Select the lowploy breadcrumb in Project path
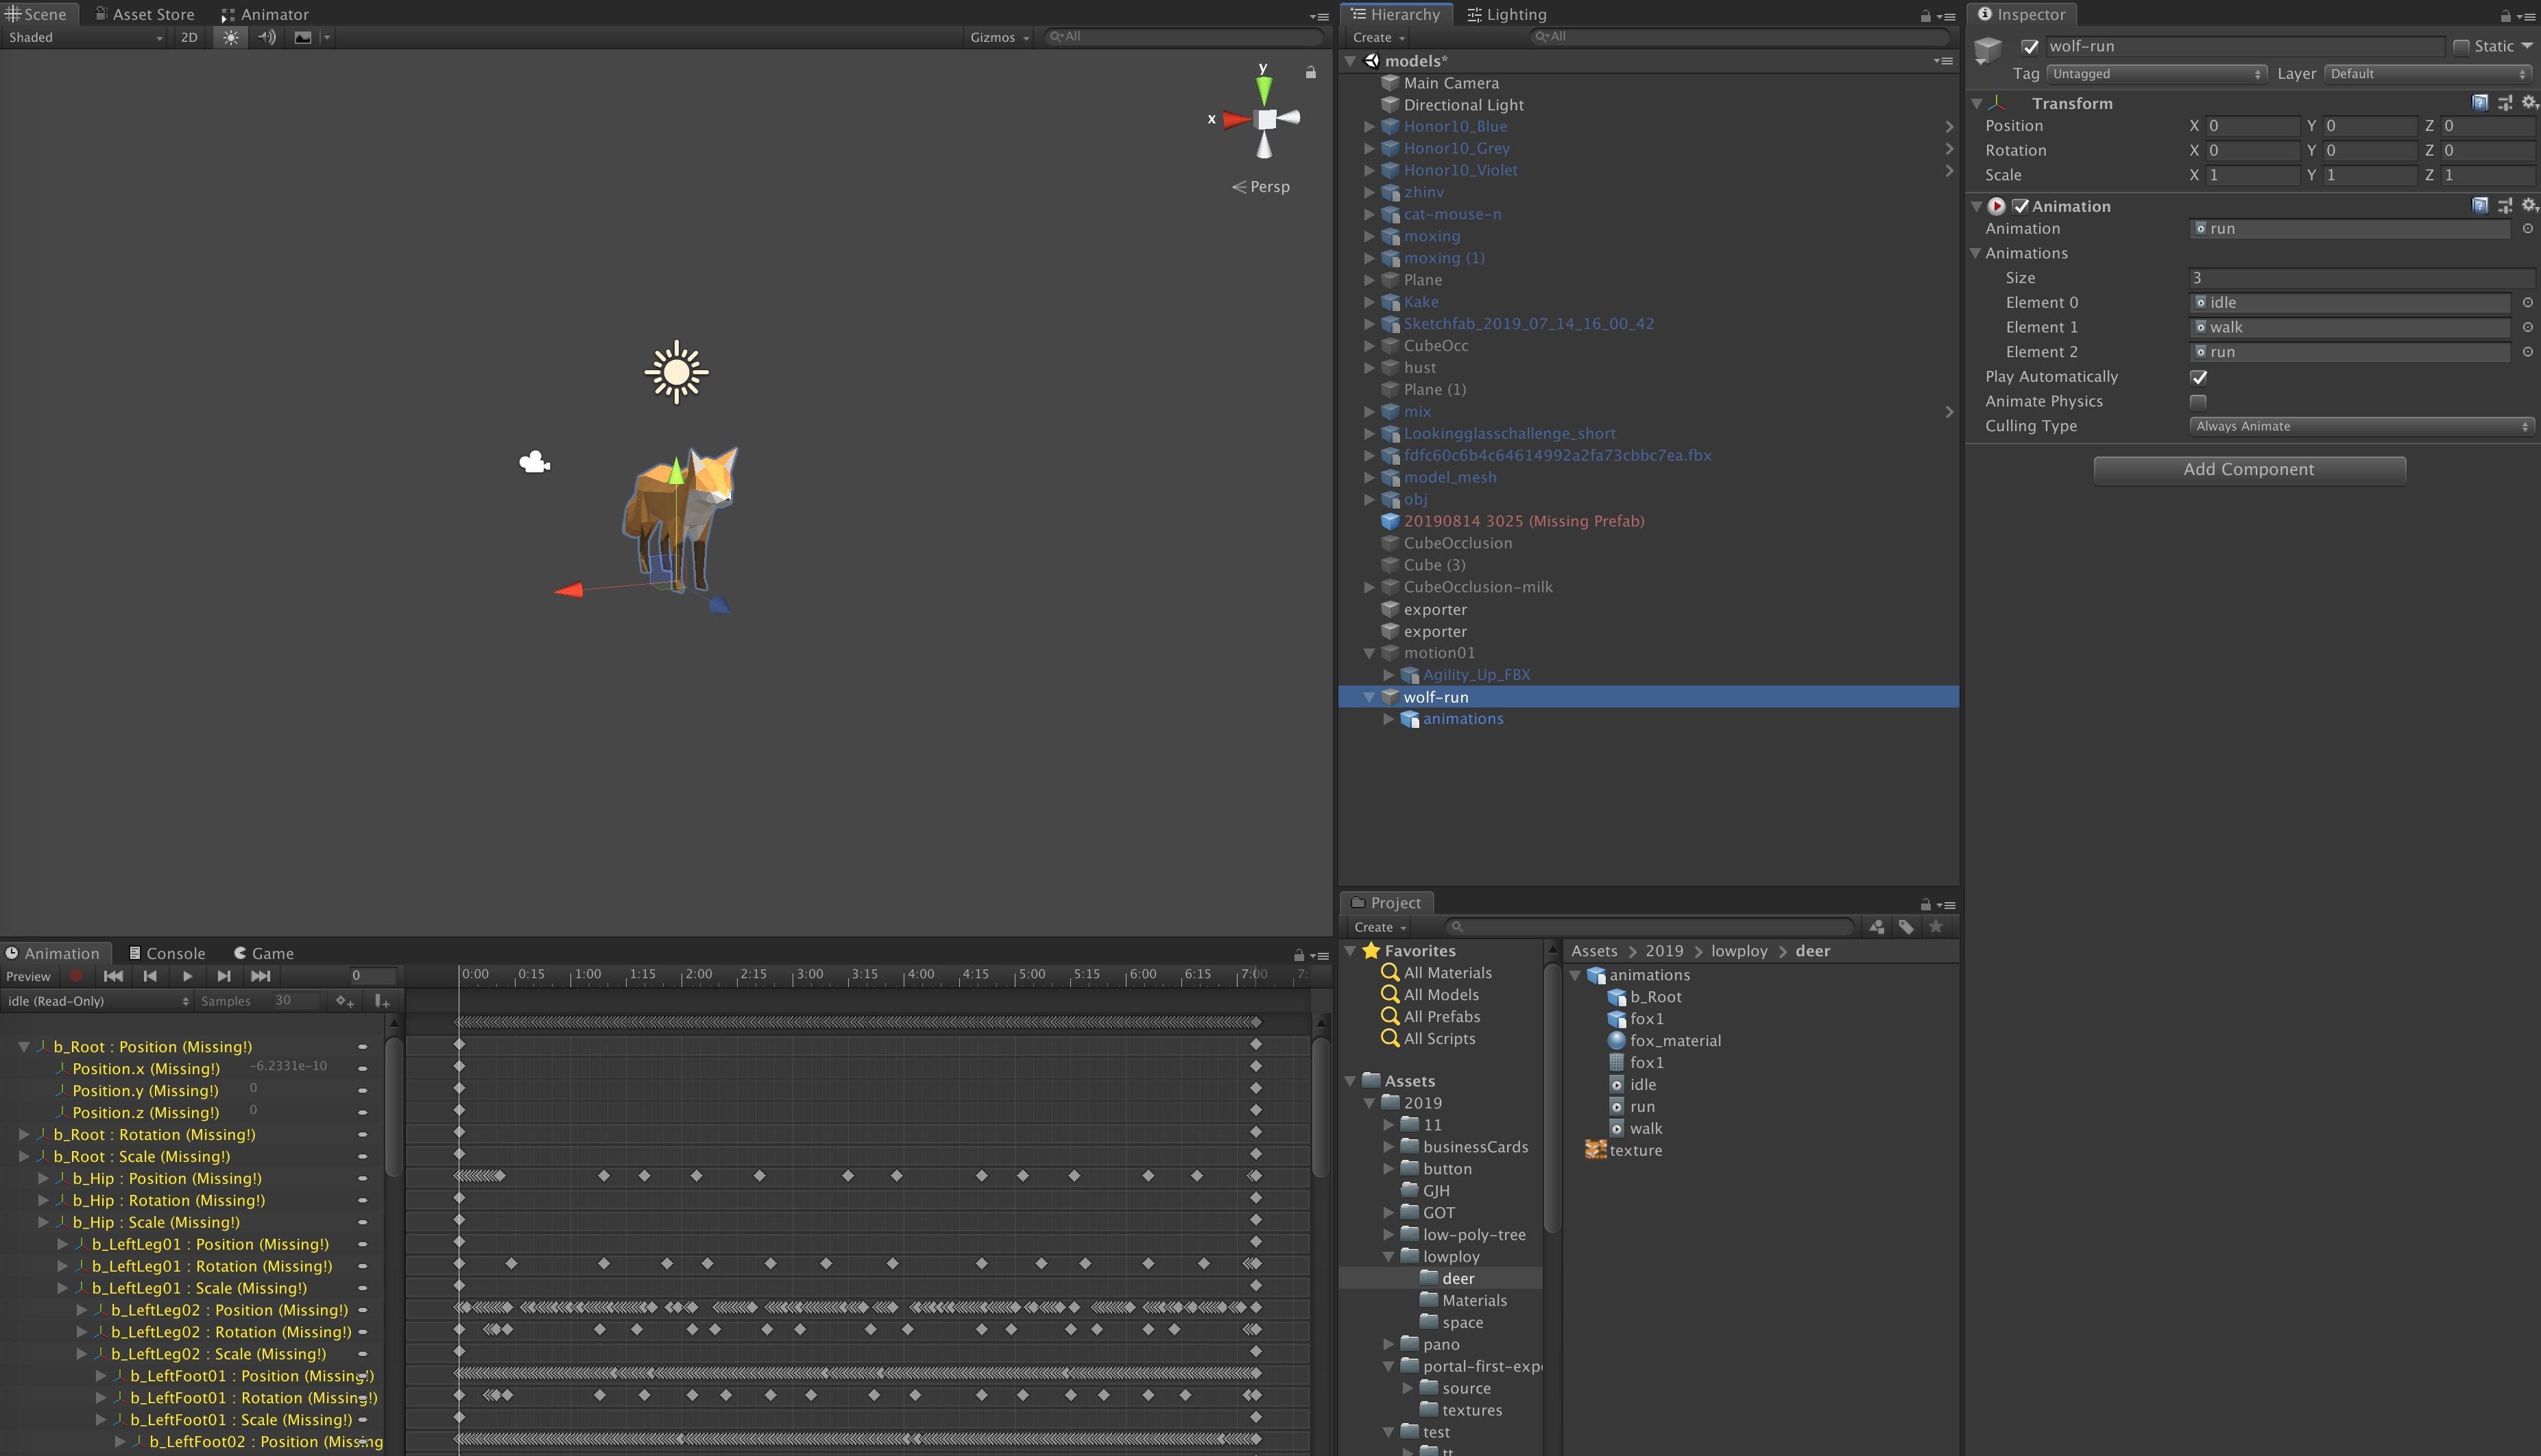 click(1738, 951)
